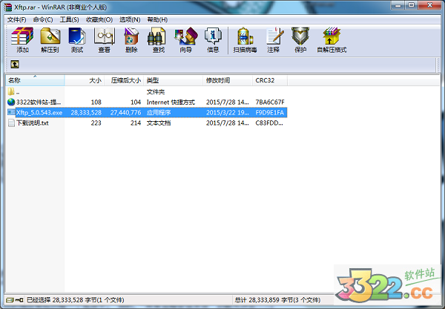Sort by Type (类型) column header
The image size is (445, 309).
[x=173, y=80]
